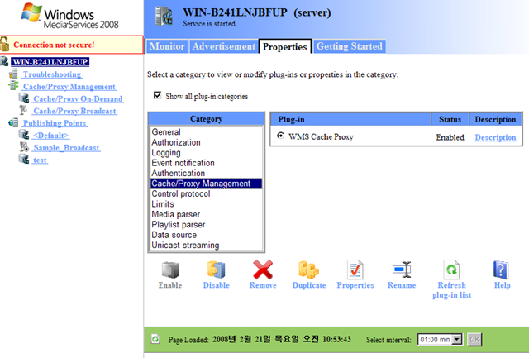Click the Disable plug-in icon
The width and height of the screenshot is (529, 358).
(x=216, y=270)
